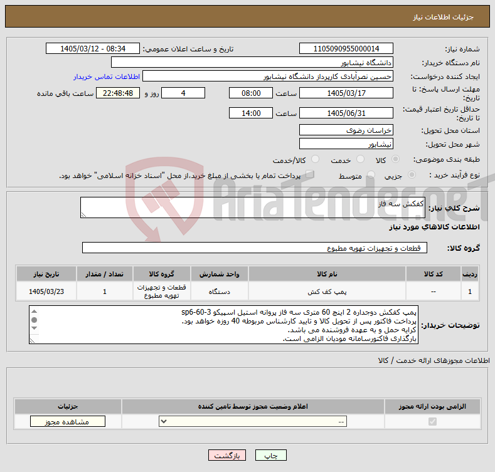Viewport: 495px width, 472px height.
Task: Click the price validity date 1405/06/31
Action: 346,113
